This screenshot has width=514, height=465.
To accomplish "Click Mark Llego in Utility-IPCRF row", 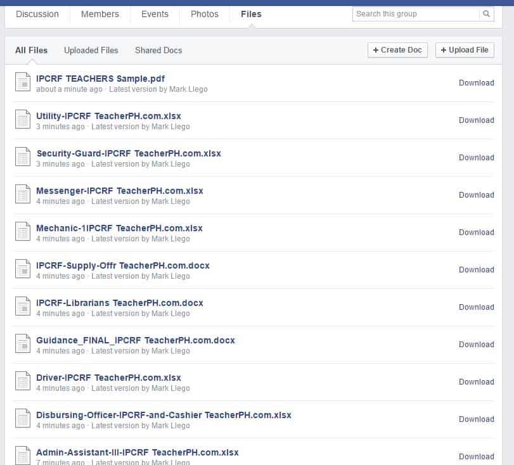I will pyautogui.click(x=170, y=127).
